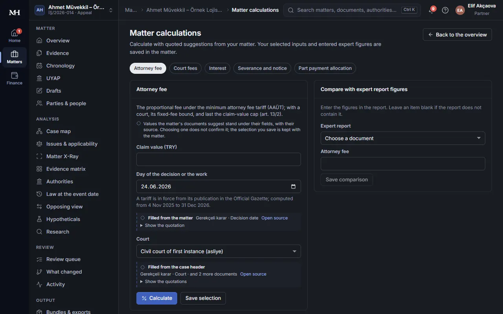Expand Show the quotation disclosure
Viewport: 503px width, 314px height.
[162, 225]
